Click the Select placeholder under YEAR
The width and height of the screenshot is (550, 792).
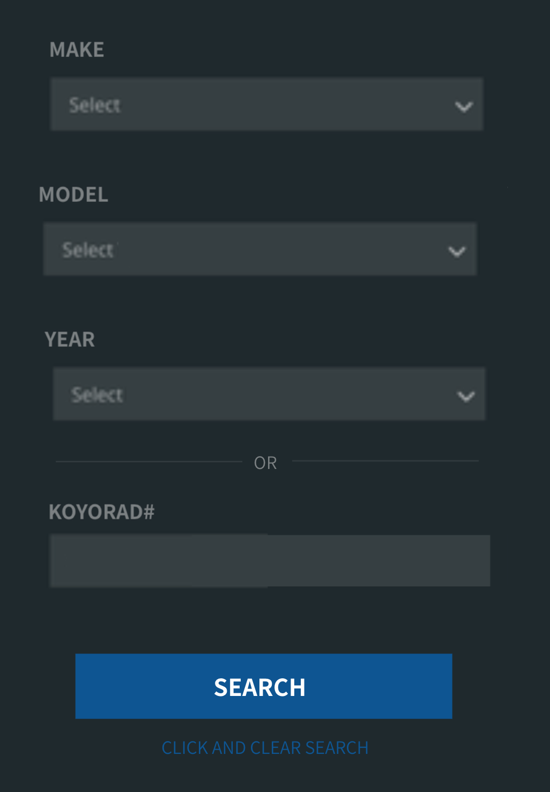(97, 395)
